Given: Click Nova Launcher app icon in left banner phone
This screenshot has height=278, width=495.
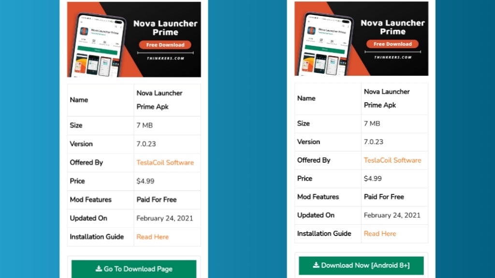Looking at the screenshot, I should point(84,31).
